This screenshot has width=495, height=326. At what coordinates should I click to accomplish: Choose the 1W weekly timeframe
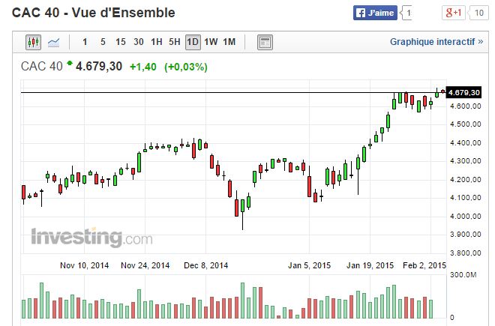(211, 42)
